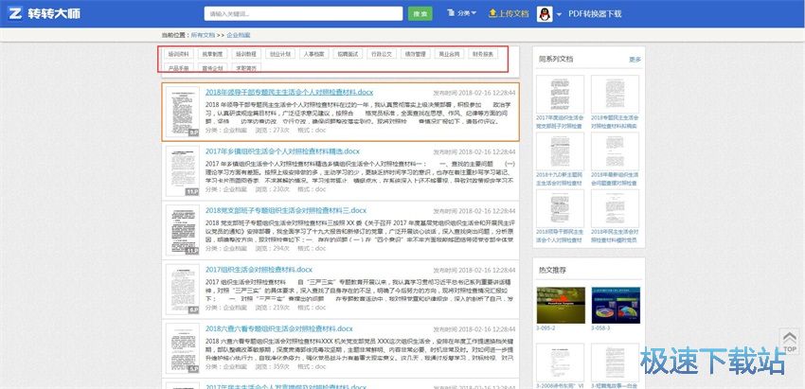Open 2018六查六看专题组织生活会对照检查材料 link
The height and width of the screenshot is (389, 805).
tap(278, 328)
